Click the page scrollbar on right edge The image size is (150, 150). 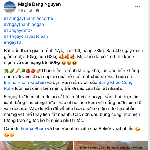(x=149, y=75)
